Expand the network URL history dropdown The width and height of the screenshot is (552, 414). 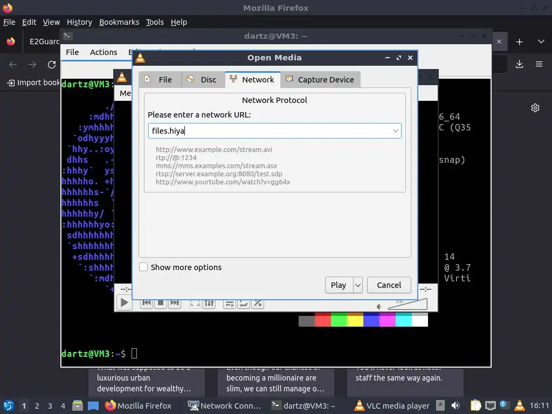pyautogui.click(x=395, y=131)
